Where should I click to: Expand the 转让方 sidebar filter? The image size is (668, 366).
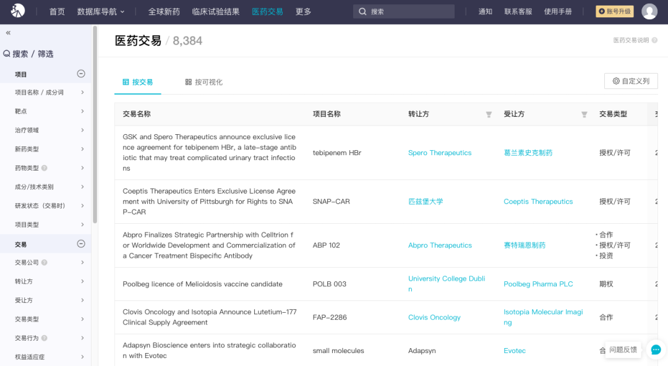click(x=82, y=281)
